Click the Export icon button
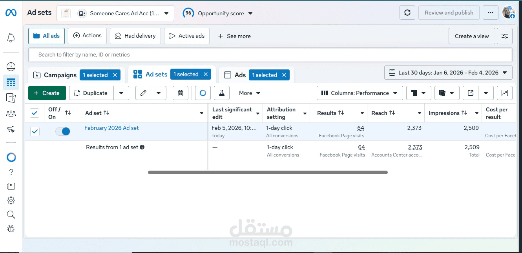522x253 pixels. point(471,93)
